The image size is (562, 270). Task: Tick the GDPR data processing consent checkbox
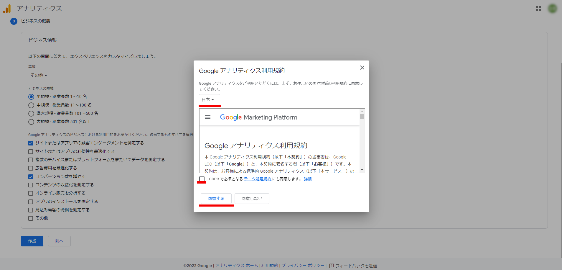(x=202, y=179)
